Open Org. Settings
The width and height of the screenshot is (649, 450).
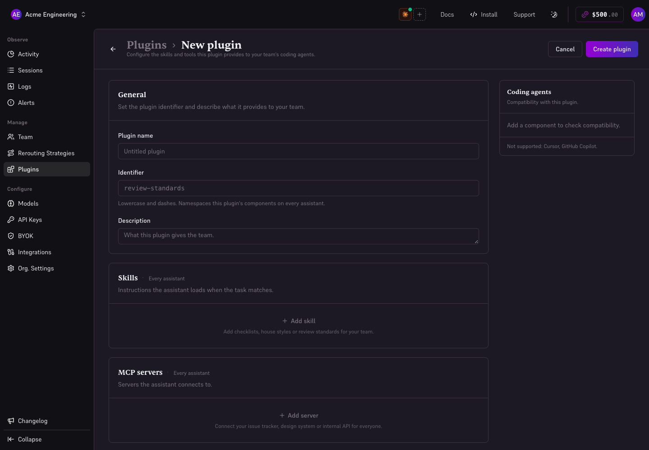(47, 268)
